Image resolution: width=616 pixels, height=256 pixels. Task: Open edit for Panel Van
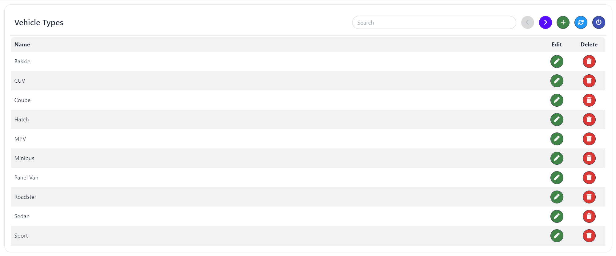(x=557, y=178)
